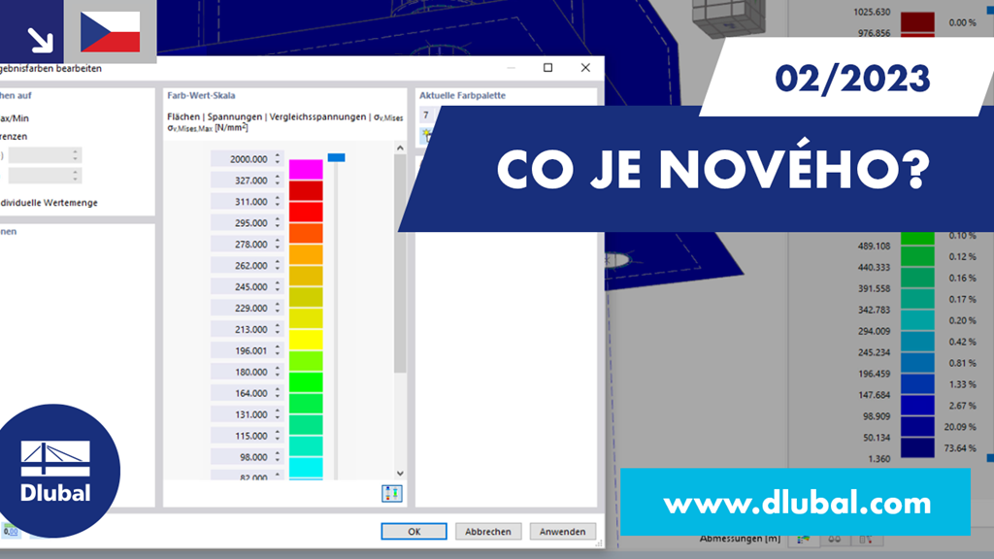Screen dimensions: 994x559
Task: Click the legend value 489.108
Action: [x=875, y=246]
